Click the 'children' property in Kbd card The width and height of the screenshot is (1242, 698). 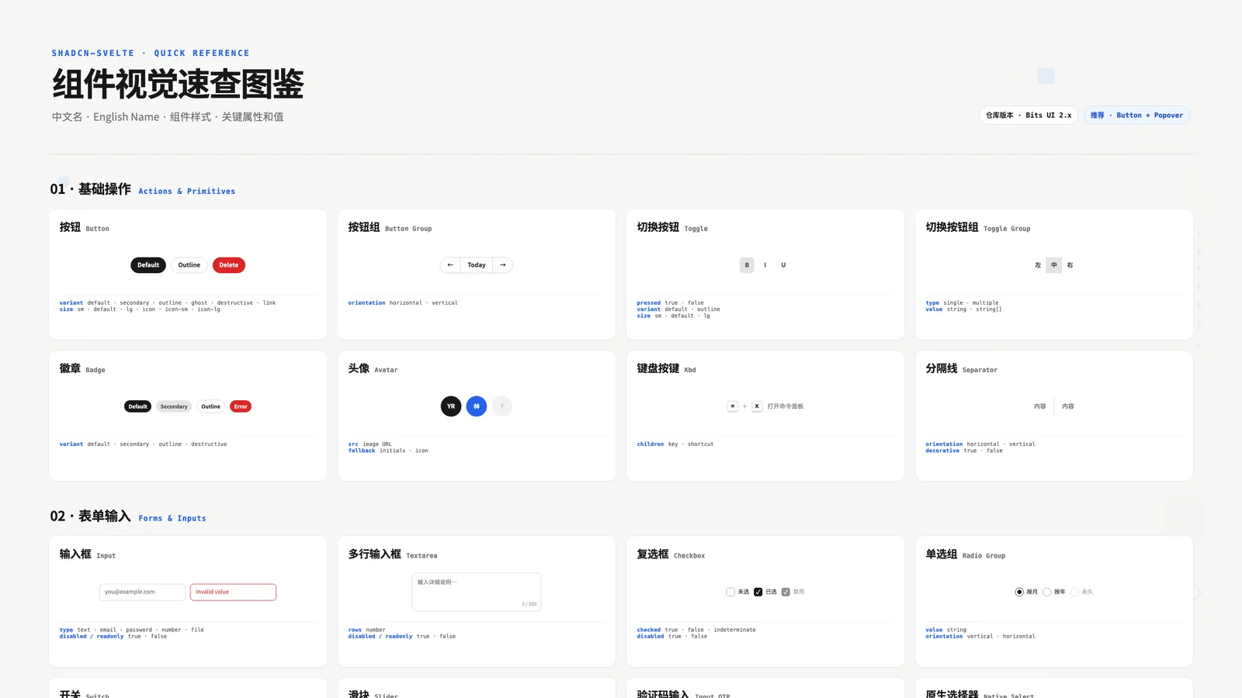[650, 444]
